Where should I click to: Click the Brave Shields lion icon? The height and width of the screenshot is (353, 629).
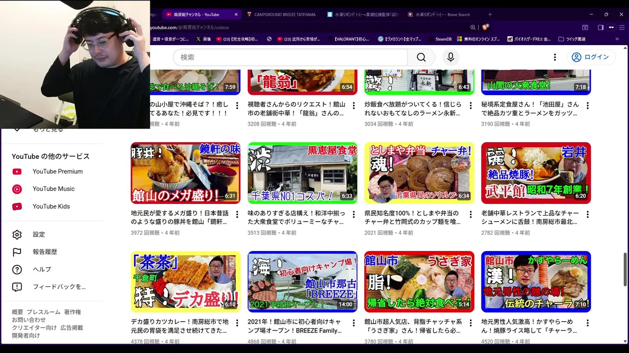point(486,27)
